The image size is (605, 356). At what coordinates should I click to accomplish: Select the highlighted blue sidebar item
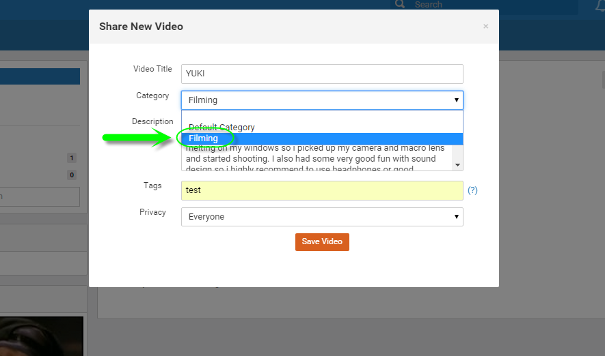[40, 76]
